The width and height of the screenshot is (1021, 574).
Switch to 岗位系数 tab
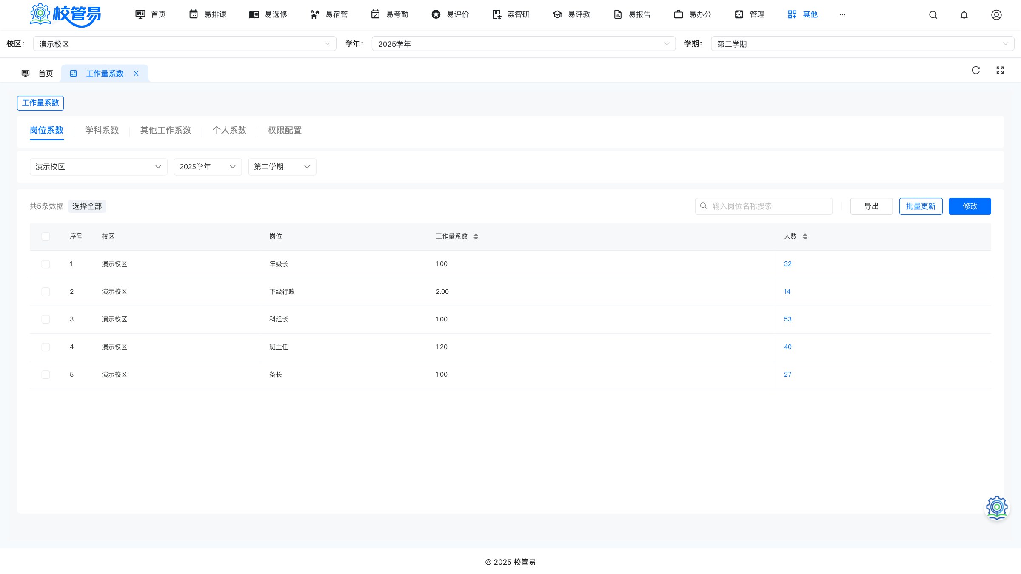click(47, 130)
